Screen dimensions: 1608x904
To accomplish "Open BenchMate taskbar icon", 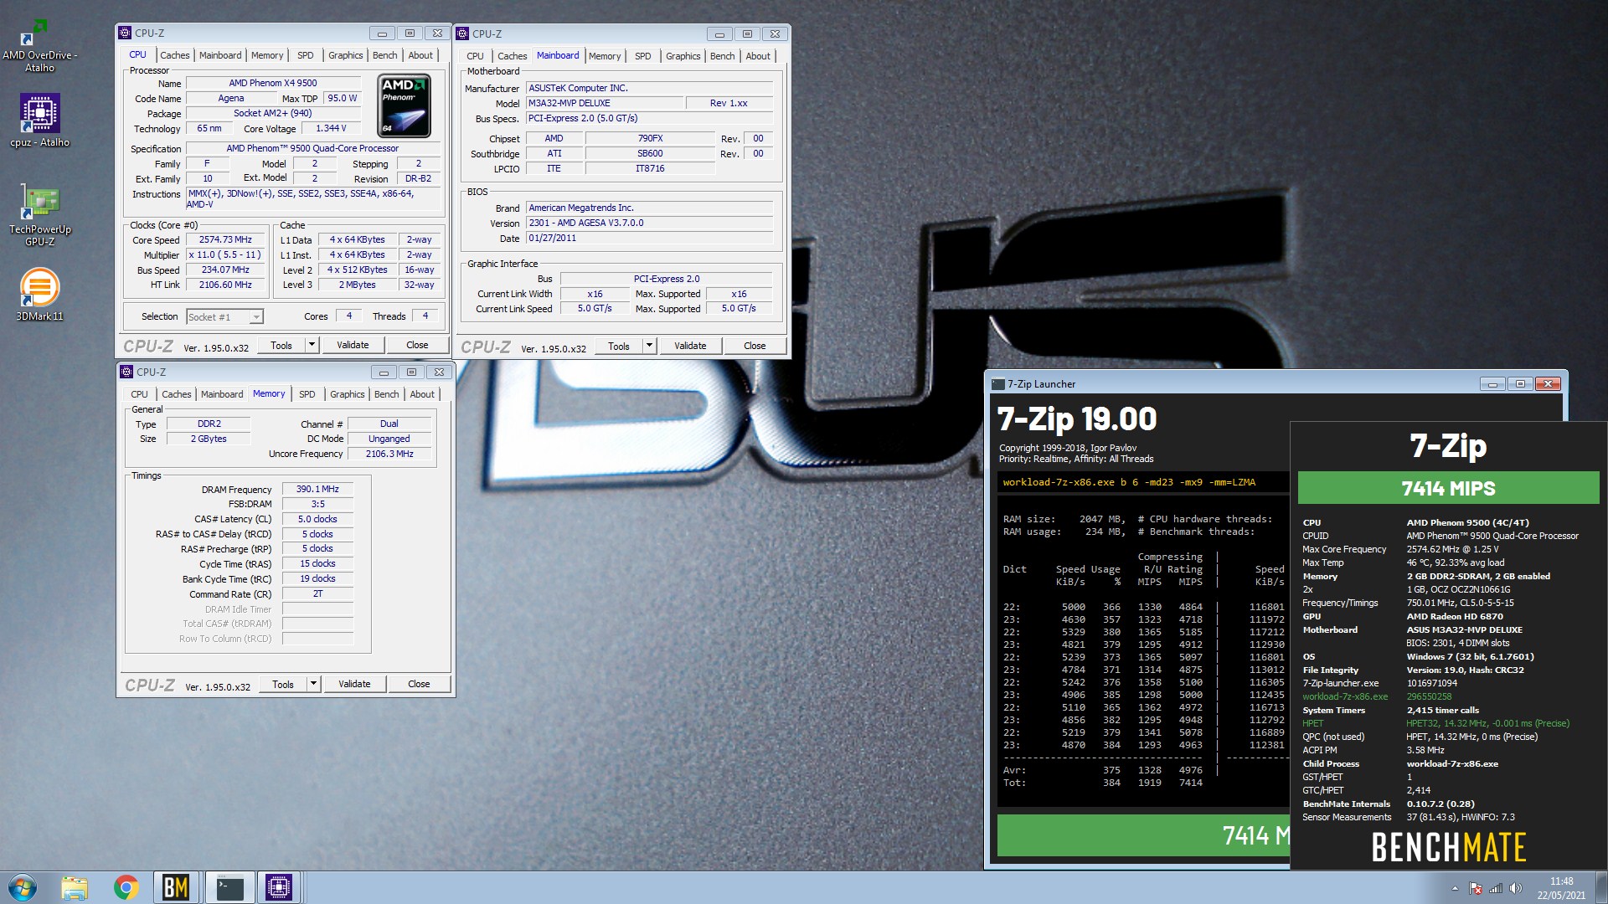I will point(176,887).
